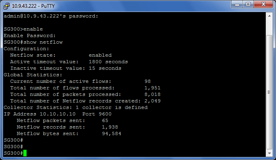
Task: Click the Active timeout value 1800 seconds
Action: (x=108, y=62)
